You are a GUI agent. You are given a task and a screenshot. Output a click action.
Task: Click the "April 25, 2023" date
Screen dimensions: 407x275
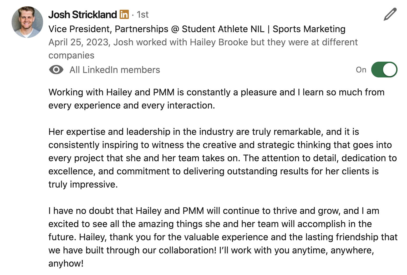coord(79,42)
